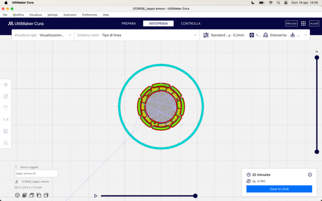Select the Move tool in left toolbar
The height and width of the screenshot is (201, 322).
pos(6,85)
